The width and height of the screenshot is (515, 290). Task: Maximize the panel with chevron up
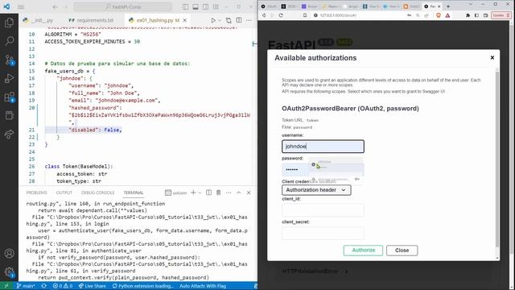point(239,193)
